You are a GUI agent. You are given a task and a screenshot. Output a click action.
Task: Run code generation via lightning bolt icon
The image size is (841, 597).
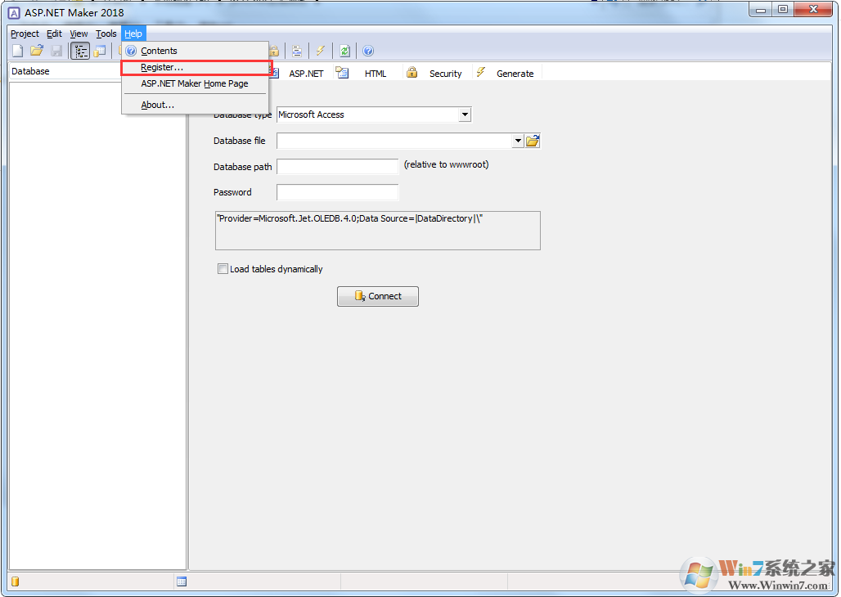click(x=321, y=51)
